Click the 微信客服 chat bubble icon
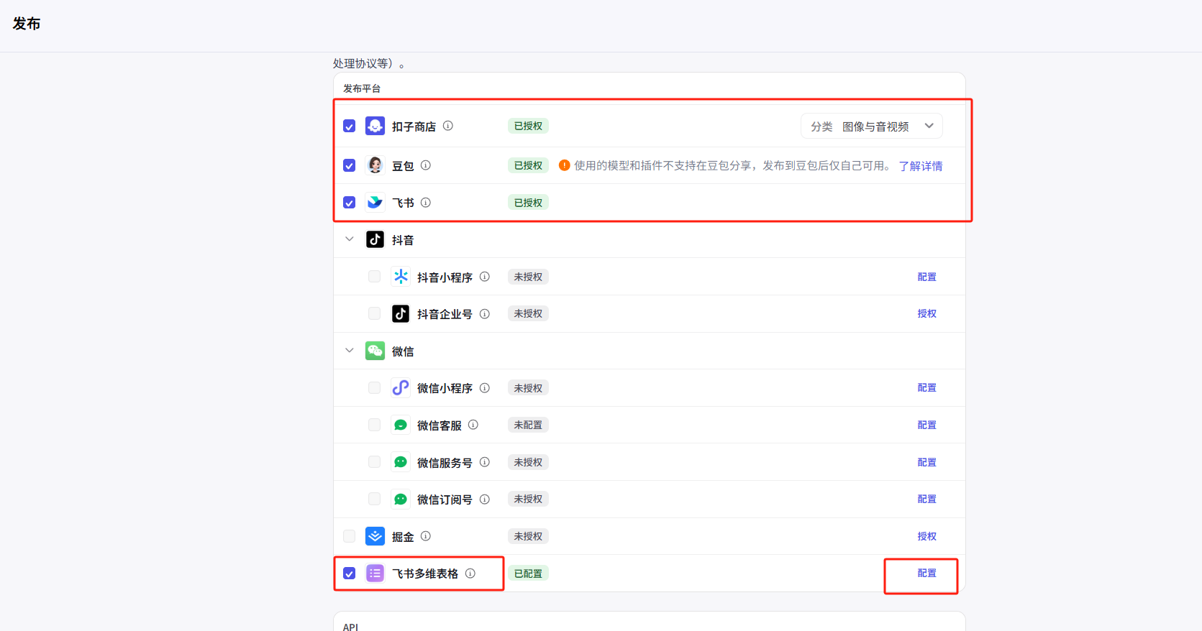 (x=401, y=425)
